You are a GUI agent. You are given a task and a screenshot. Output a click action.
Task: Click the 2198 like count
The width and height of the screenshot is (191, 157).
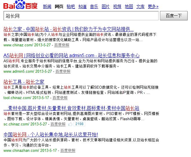pos(79,124)
